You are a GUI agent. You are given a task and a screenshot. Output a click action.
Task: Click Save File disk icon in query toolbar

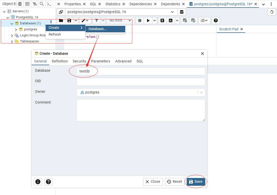tap(69, 21)
